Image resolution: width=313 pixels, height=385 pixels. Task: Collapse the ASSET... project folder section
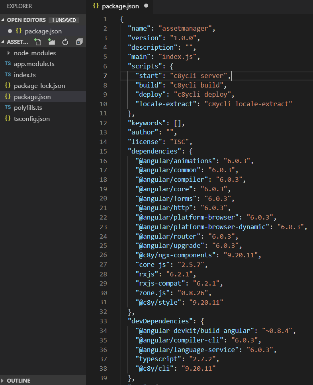[x=4, y=42]
